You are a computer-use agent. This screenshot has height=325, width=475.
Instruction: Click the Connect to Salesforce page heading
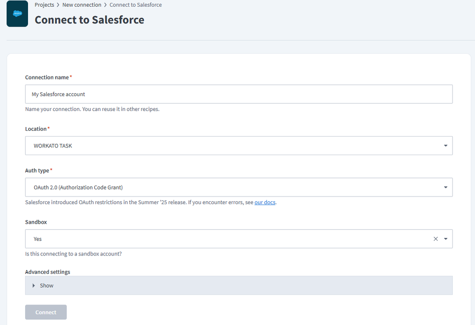point(89,20)
